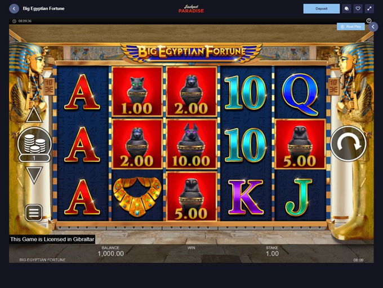The image size is (383, 288).
Task: Add game to favorites with heart icon
Action: [358, 8]
